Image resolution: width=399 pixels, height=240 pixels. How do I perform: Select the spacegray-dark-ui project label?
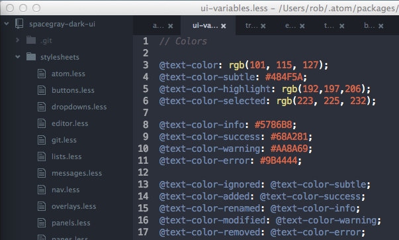[62, 24]
